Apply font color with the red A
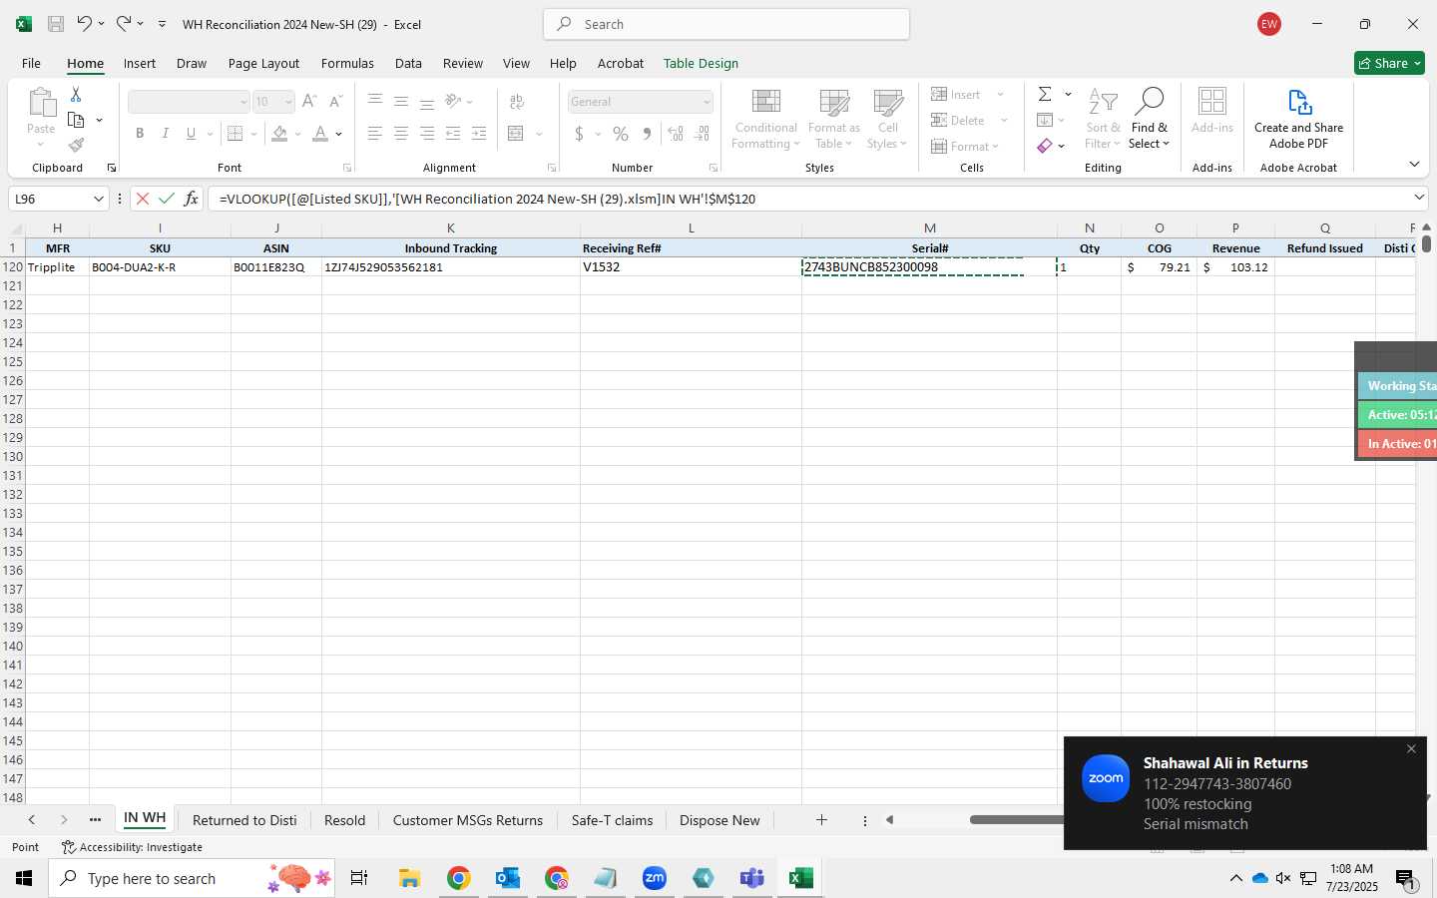This screenshot has height=898, width=1437. [320, 134]
